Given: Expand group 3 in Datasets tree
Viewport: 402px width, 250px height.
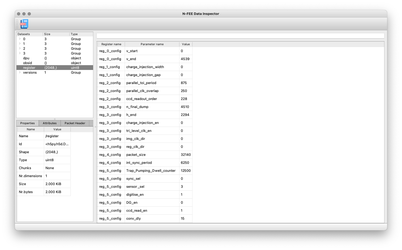Looking at the screenshot, I should [20, 53].
